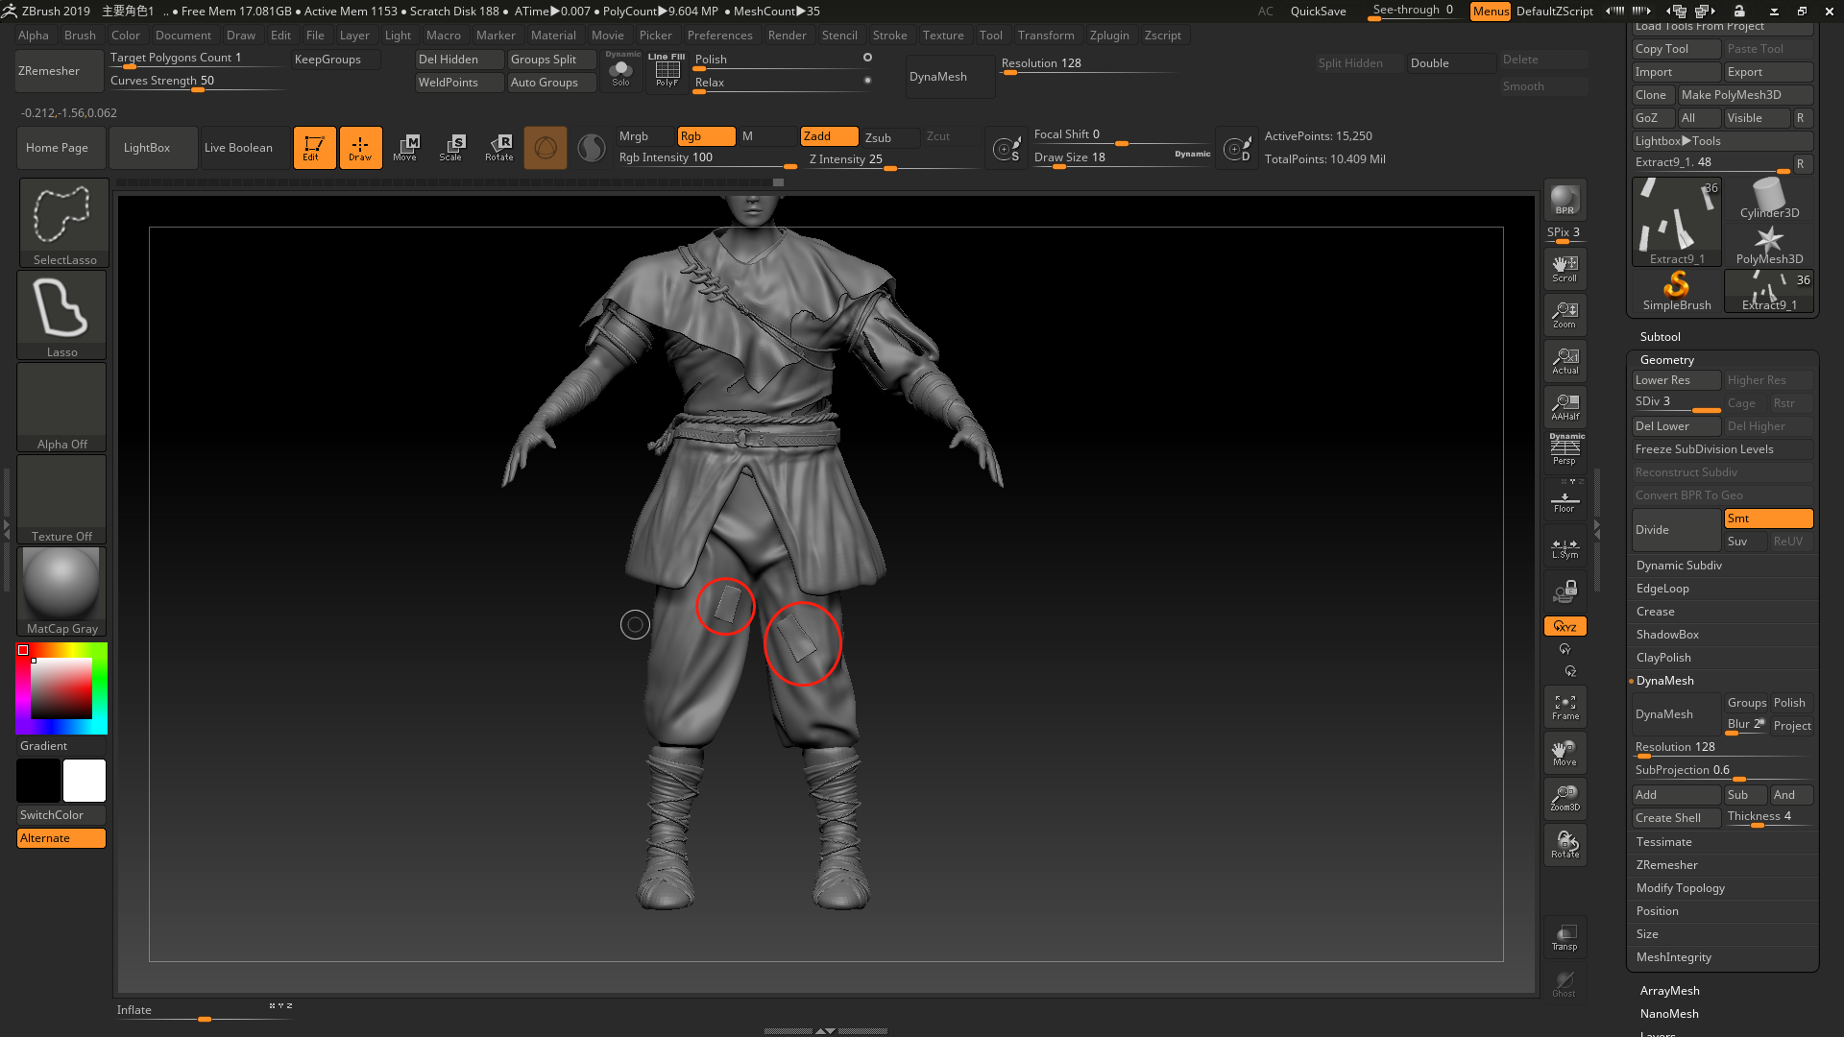The image size is (1844, 1037).
Task: Click the Zoom canvas icon
Action: point(1565,315)
